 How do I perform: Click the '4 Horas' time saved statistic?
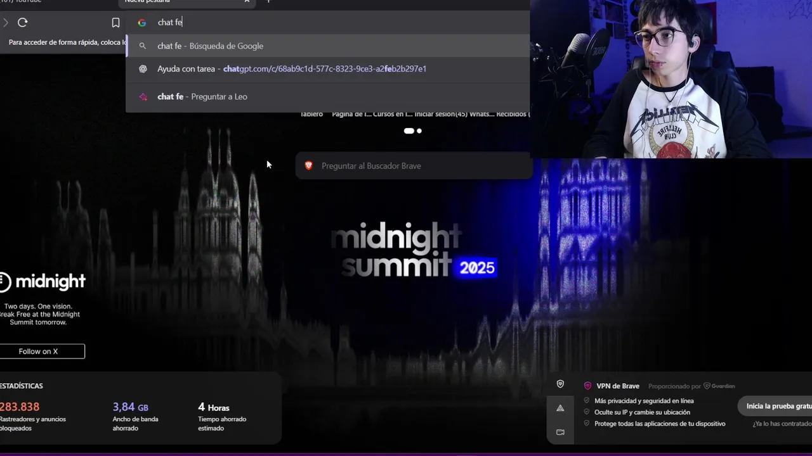pos(214,407)
